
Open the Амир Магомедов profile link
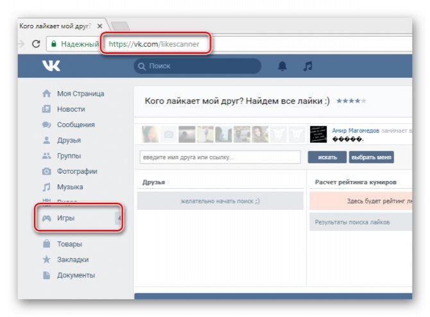pyautogui.click(x=356, y=130)
